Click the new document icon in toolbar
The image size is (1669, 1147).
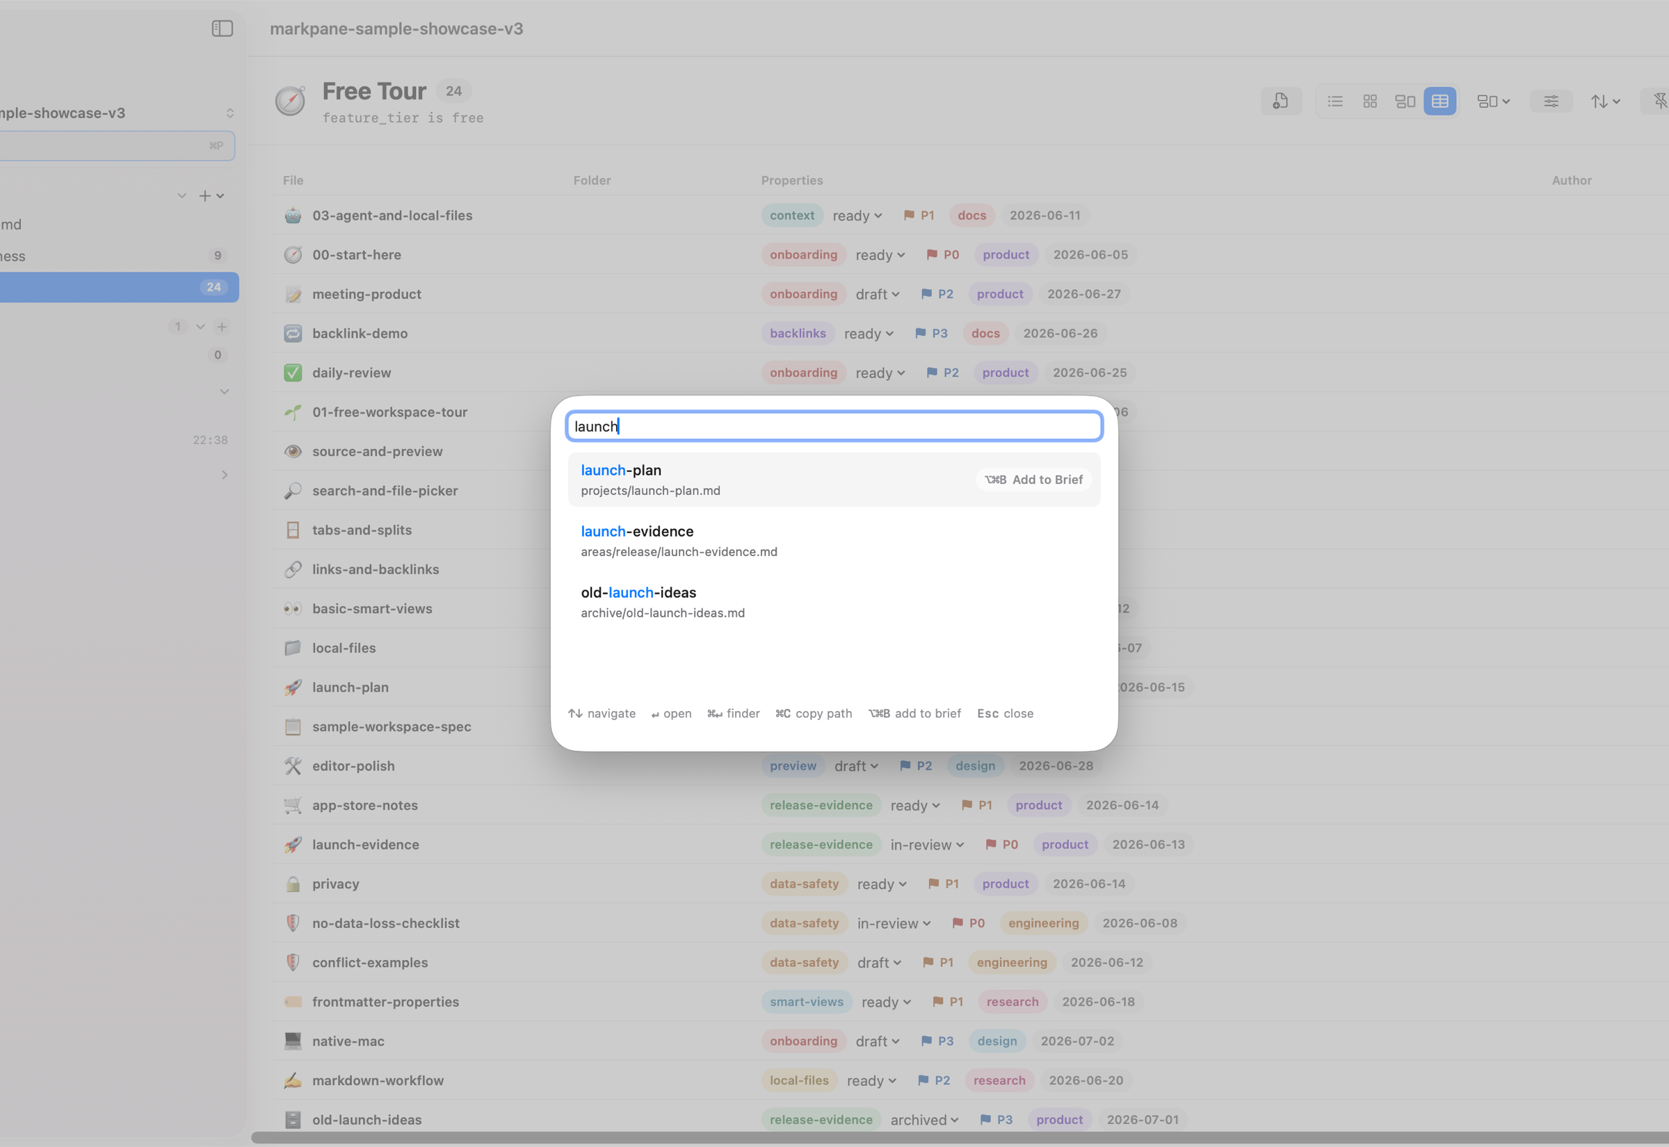point(1281,101)
